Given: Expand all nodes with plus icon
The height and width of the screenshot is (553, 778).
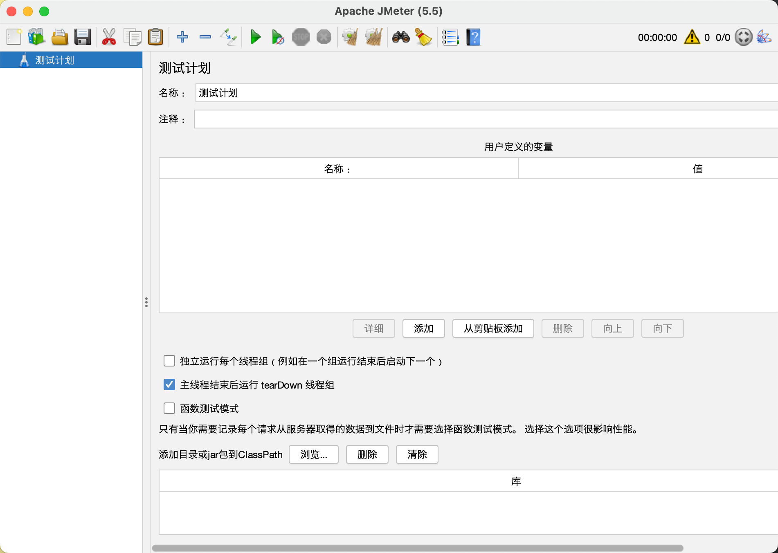Looking at the screenshot, I should point(182,37).
